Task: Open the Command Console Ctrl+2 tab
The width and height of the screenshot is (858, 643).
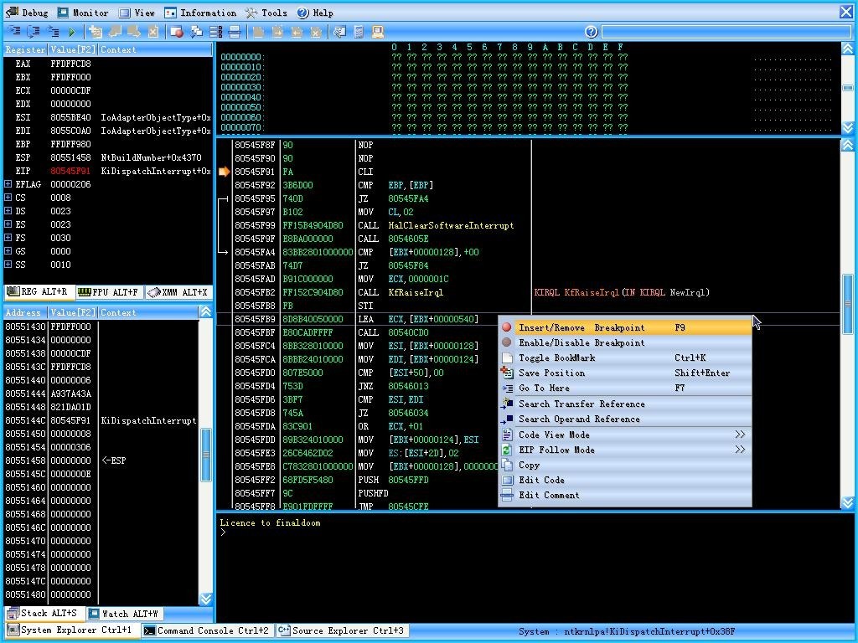Action: 205,630
